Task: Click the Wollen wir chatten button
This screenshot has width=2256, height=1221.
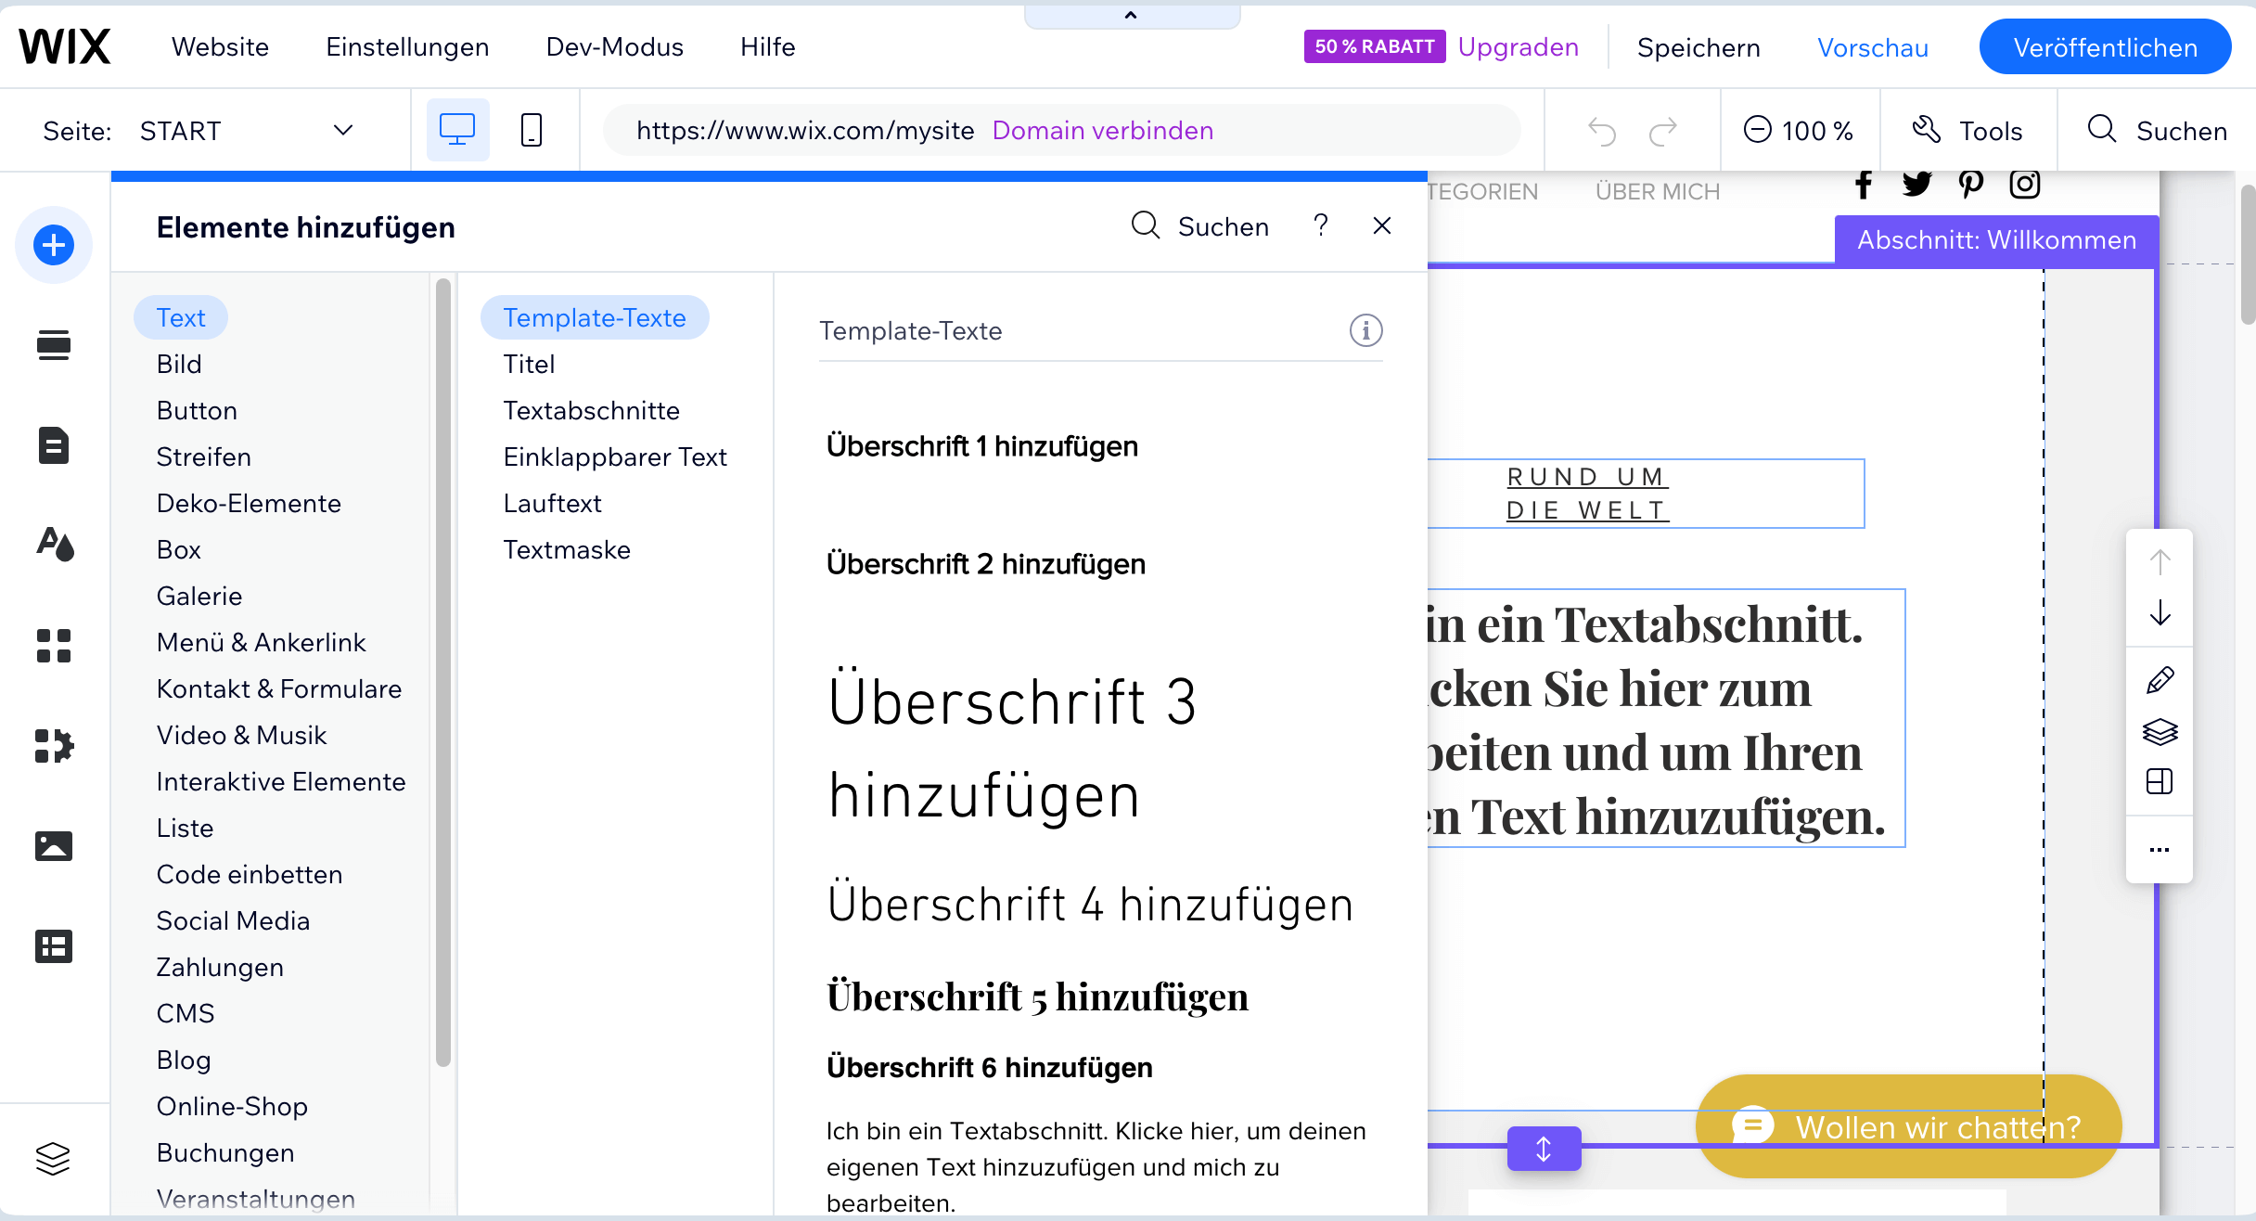Action: point(1908,1126)
